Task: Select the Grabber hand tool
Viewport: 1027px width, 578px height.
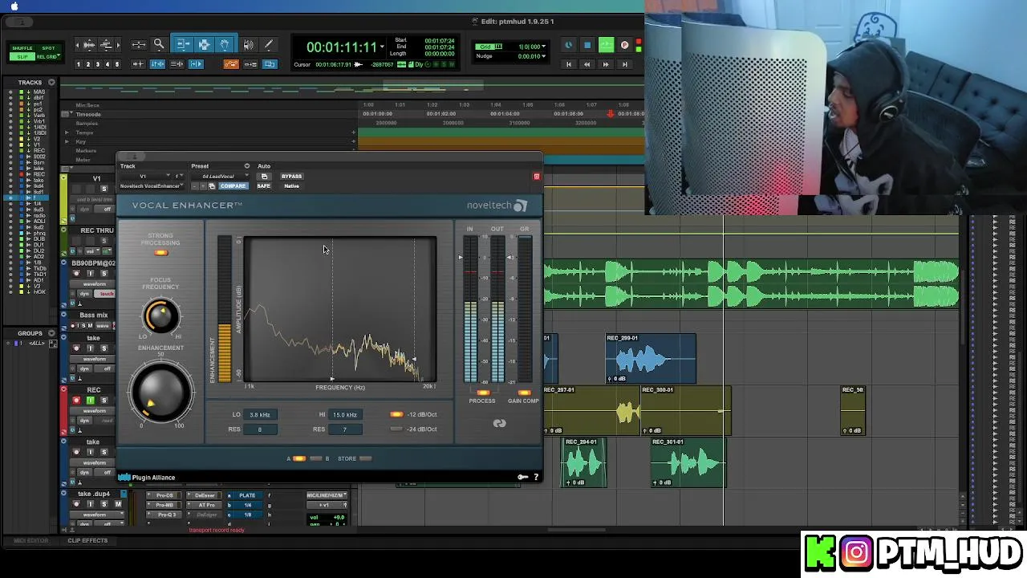Action: pyautogui.click(x=225, y=45)
